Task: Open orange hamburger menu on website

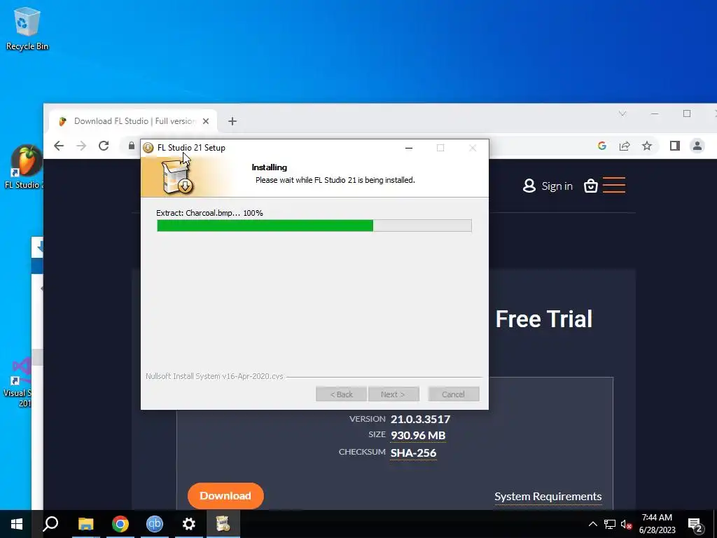Action: pos(613,185)
